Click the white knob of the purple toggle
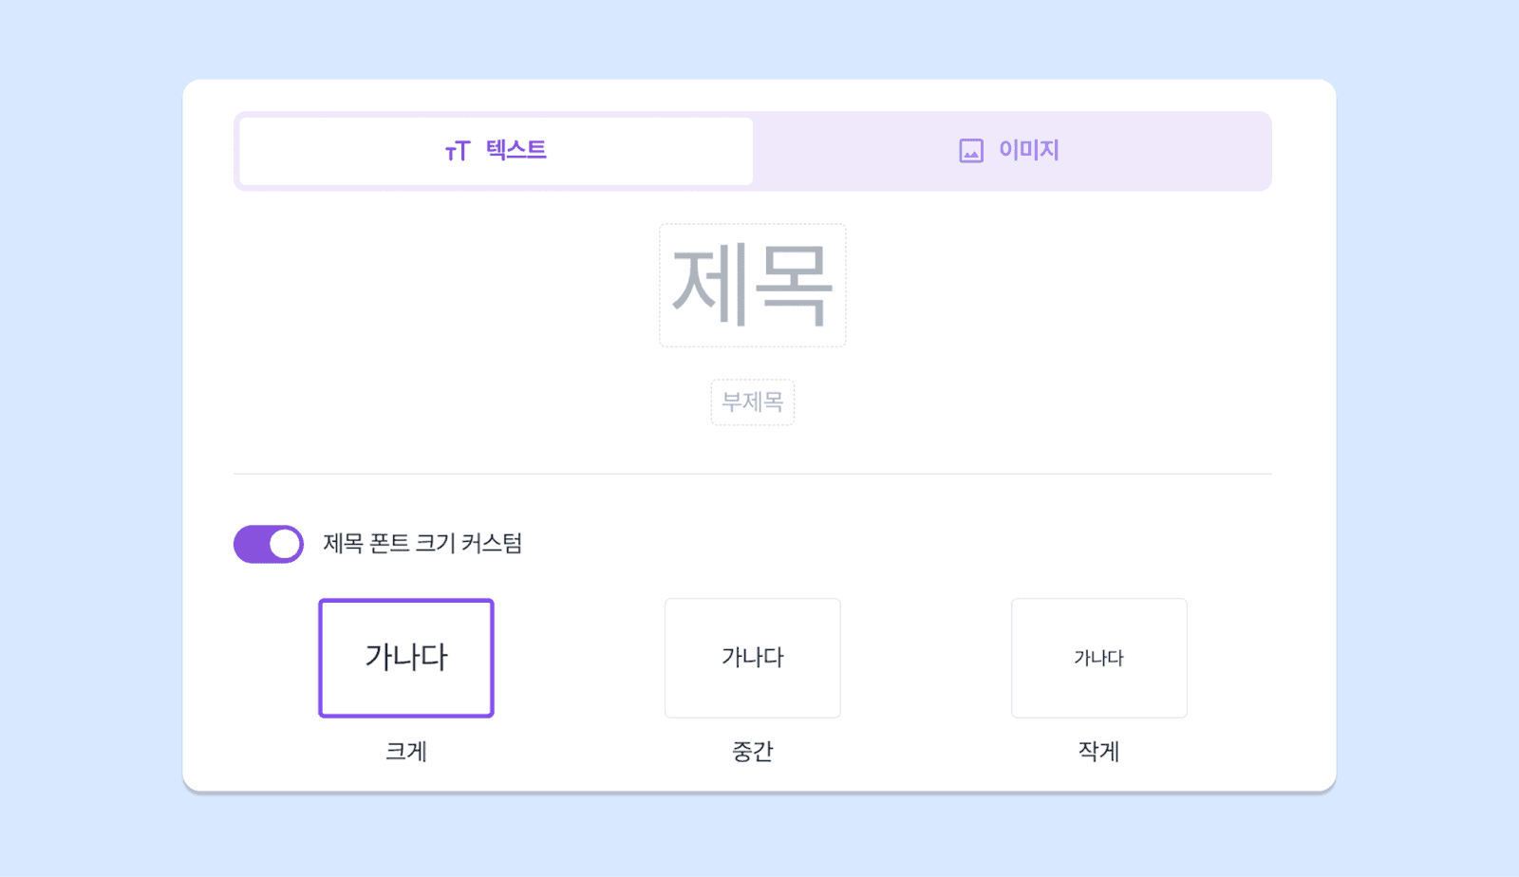Viewport: 1519px width, 877px height. (x=284, y=544)
